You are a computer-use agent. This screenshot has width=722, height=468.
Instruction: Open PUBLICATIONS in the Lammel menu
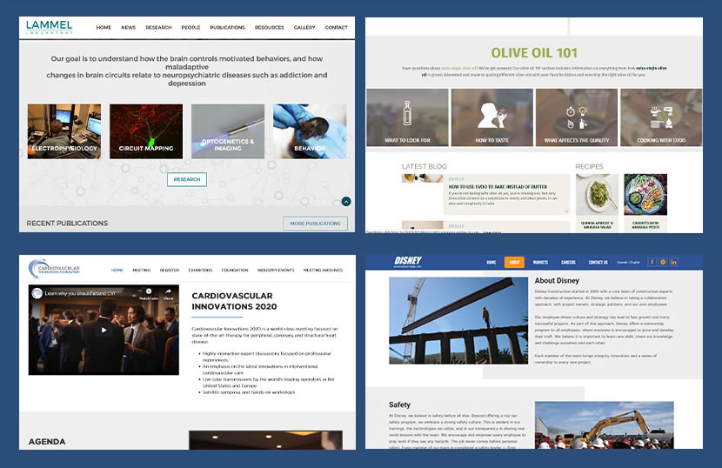click(227, 28)
